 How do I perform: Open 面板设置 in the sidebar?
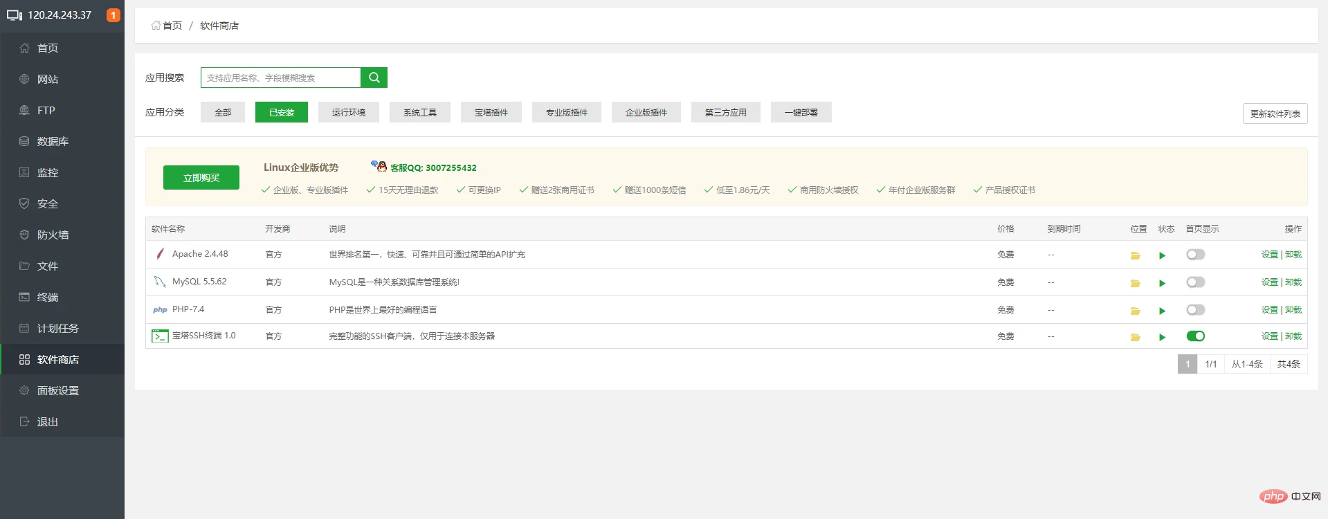62,390
